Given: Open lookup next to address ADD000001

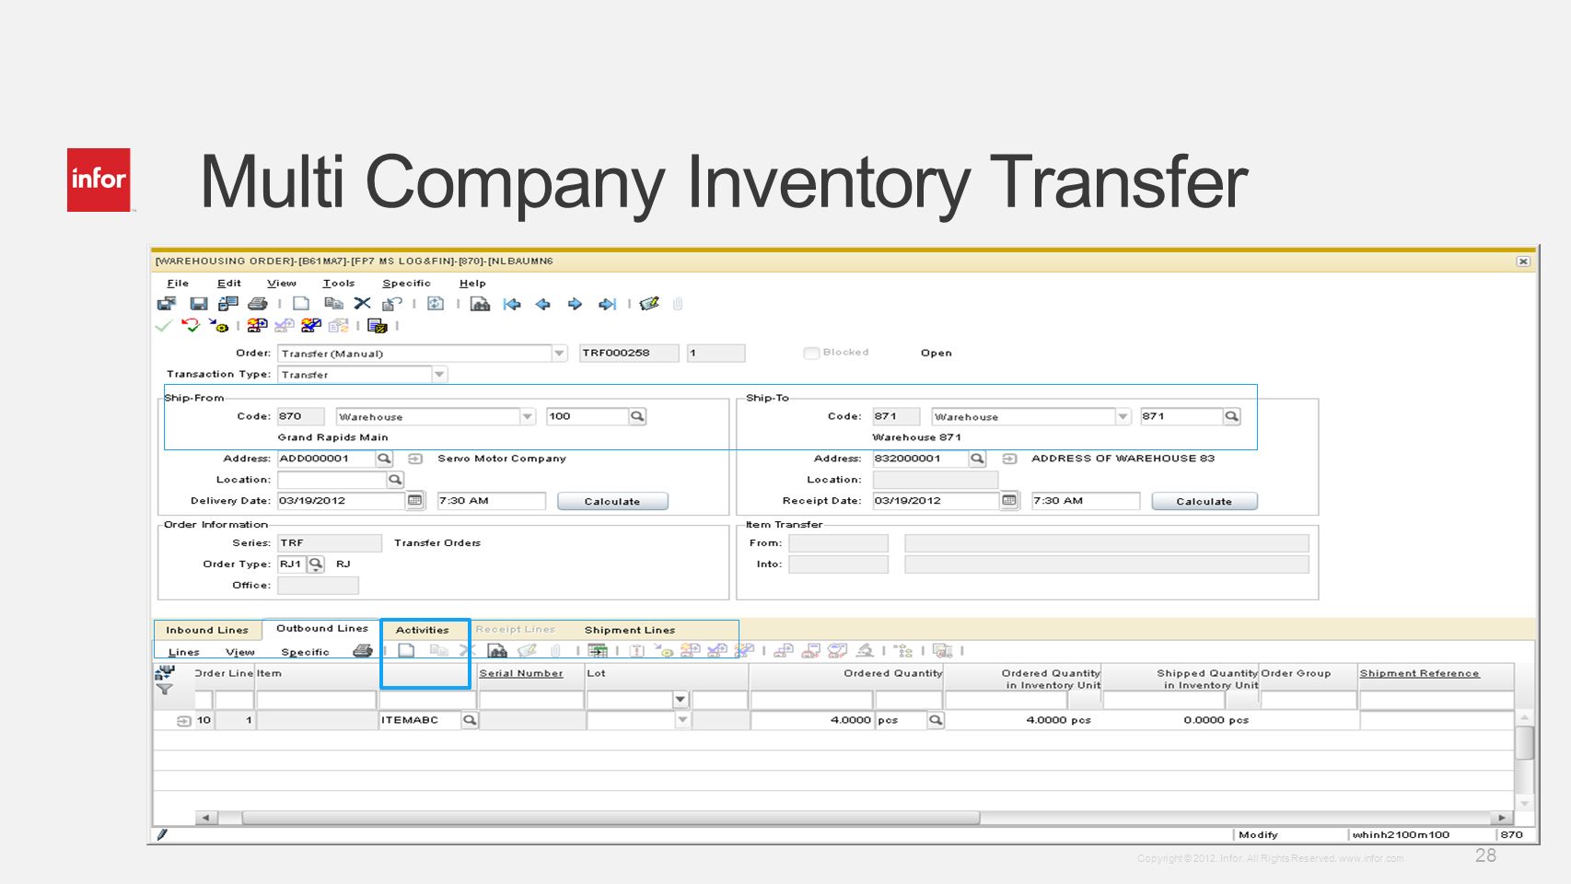Looking at the screenshot, I should pos(384,458).
